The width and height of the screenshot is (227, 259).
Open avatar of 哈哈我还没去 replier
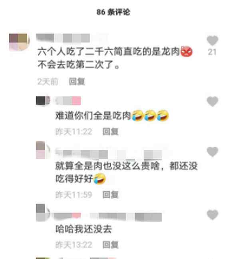pyautogui.click(x=43, y=213)
